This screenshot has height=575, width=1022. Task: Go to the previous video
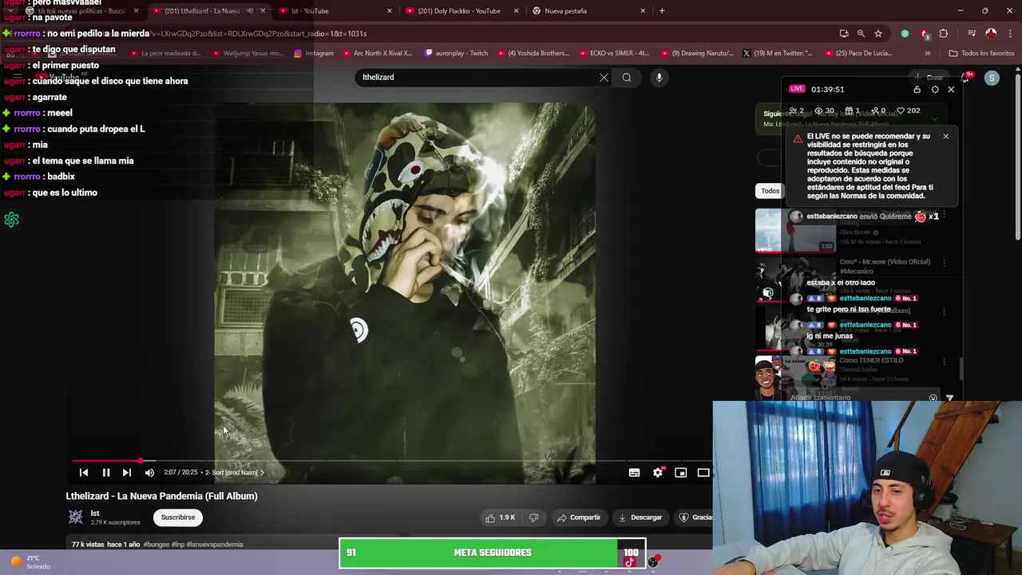[84, 473]
